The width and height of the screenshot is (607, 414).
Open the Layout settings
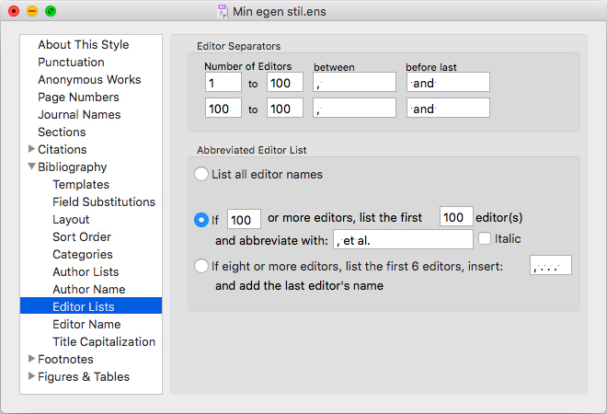(71, 219)
